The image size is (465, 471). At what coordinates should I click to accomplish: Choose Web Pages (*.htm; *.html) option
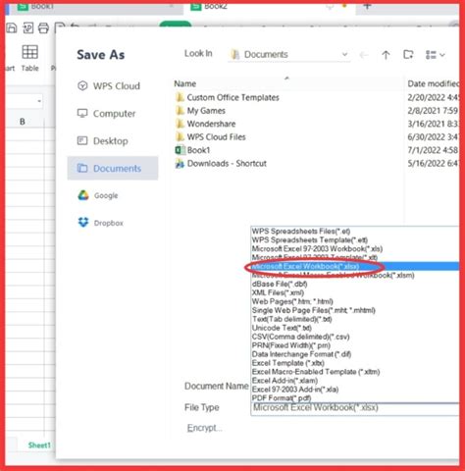coord(355,301)
